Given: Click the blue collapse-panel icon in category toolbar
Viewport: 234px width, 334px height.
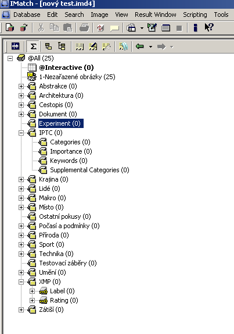Looking at the screenshot, I should pos(15,46).
